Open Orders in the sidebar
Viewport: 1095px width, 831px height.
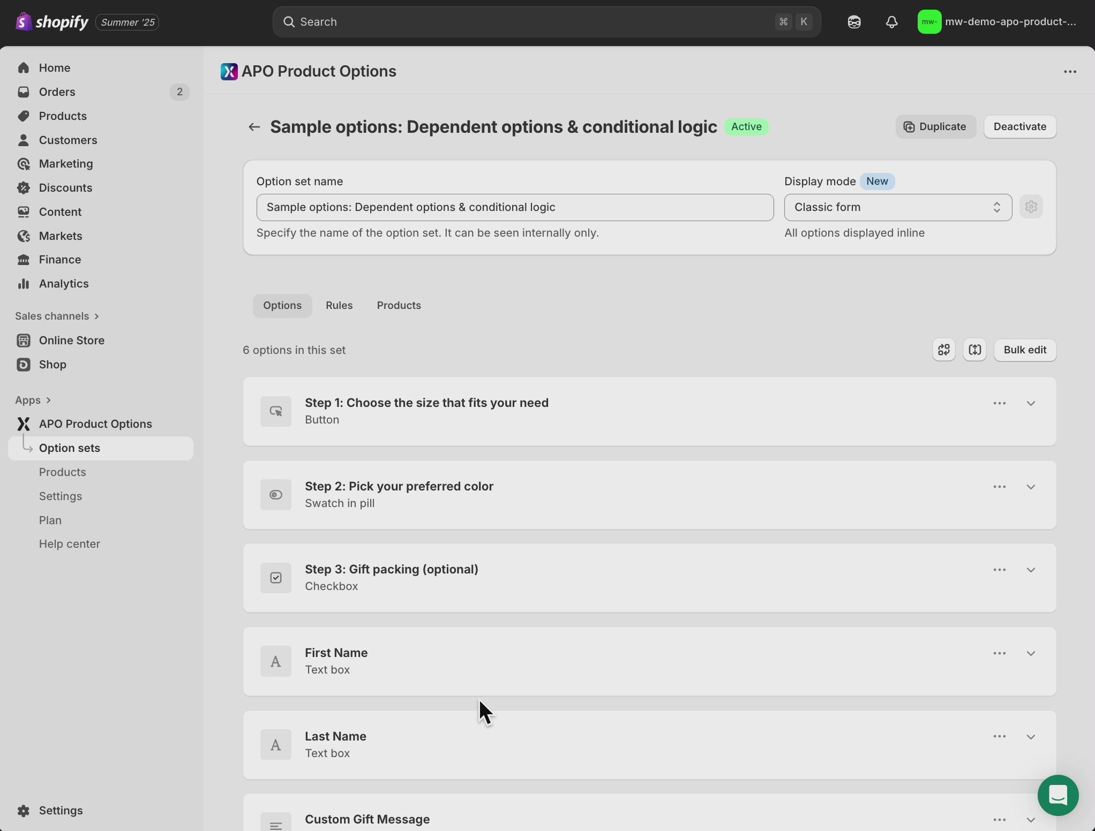[57, 92]
